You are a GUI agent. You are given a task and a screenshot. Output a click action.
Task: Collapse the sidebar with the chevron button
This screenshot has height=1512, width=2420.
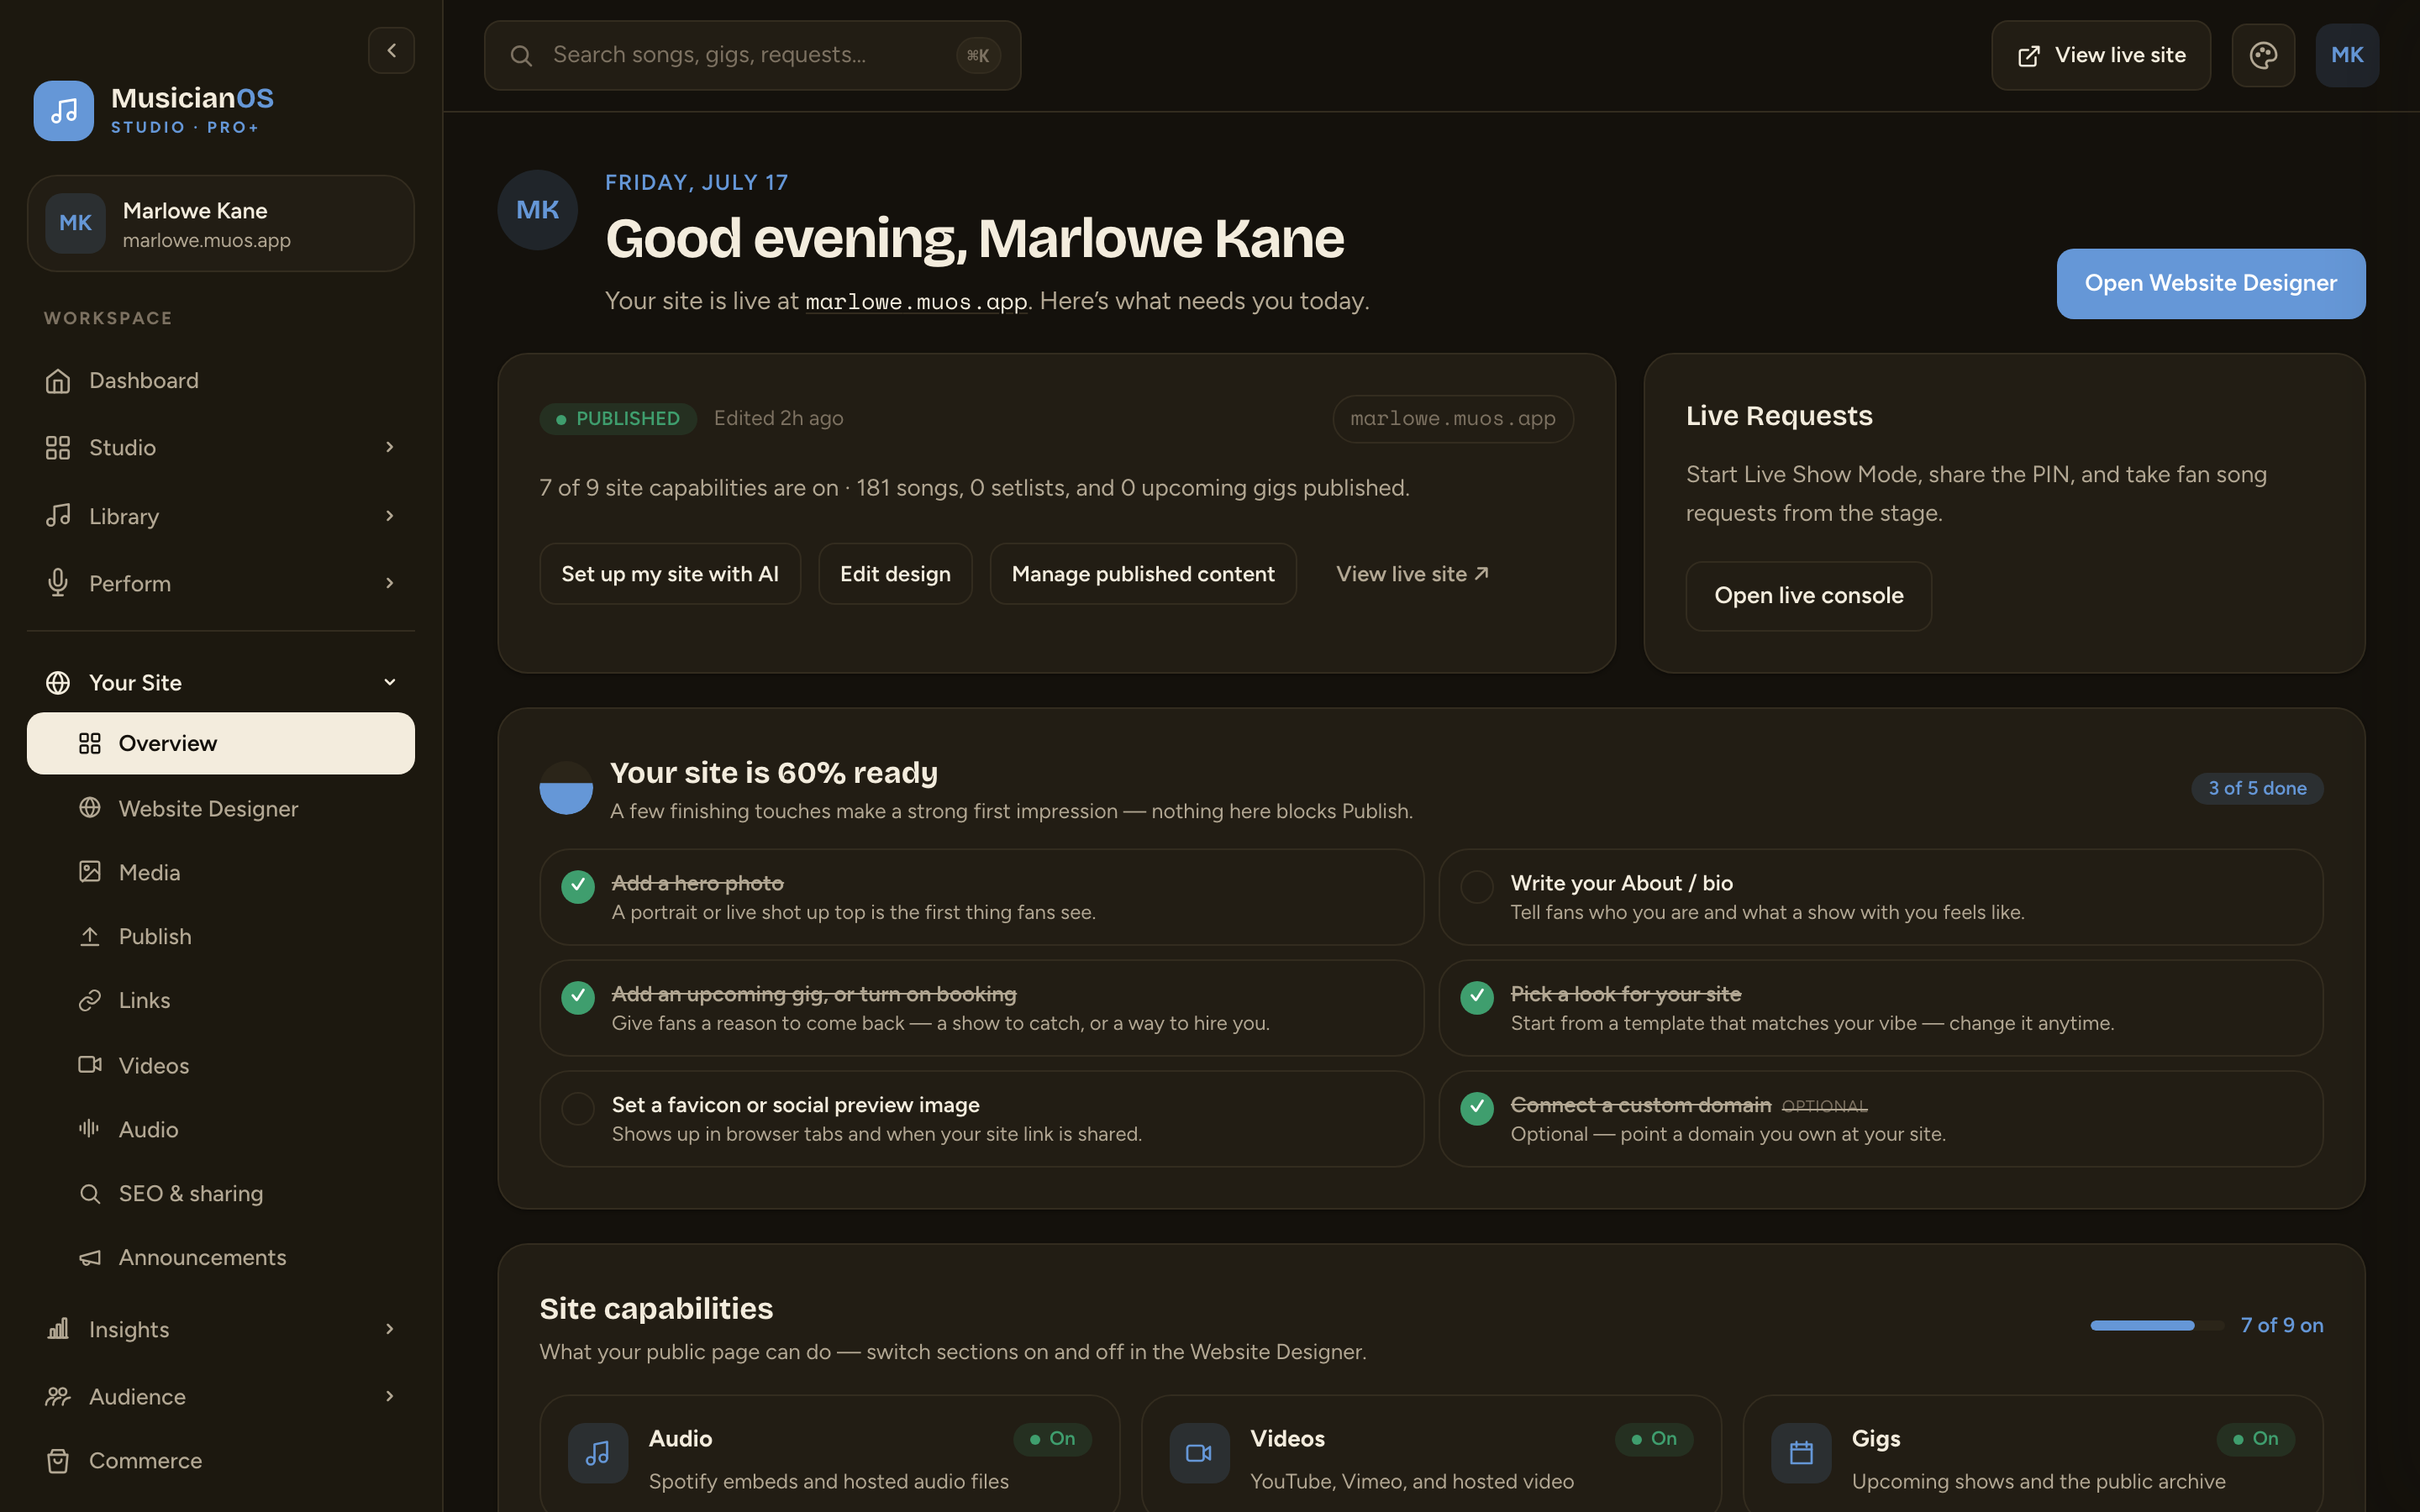391,50
